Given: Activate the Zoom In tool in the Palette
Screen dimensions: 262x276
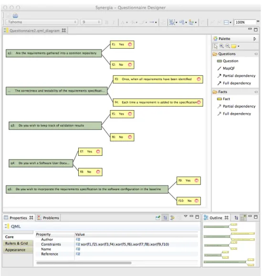Looking at the screenshot, I should pyautogui.click(x=221, y=46).
